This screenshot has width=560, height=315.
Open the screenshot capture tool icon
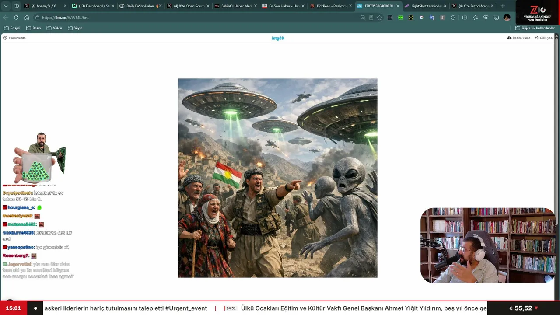496,17
